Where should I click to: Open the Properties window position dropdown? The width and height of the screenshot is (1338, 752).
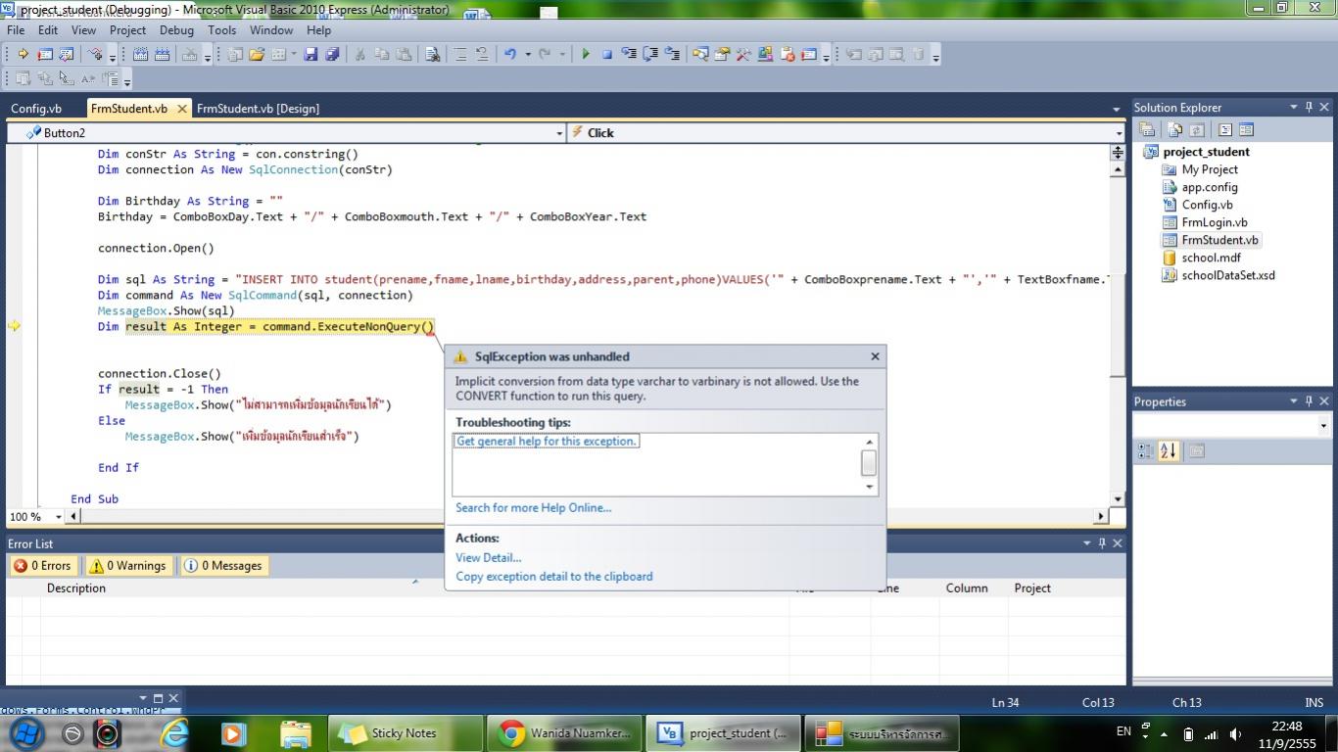click(x=1294, y=400)
